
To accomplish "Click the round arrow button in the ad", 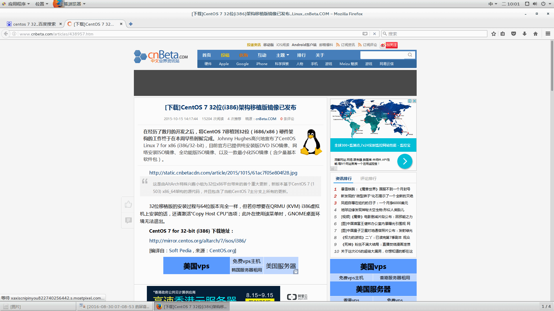I will click(405, 161).
